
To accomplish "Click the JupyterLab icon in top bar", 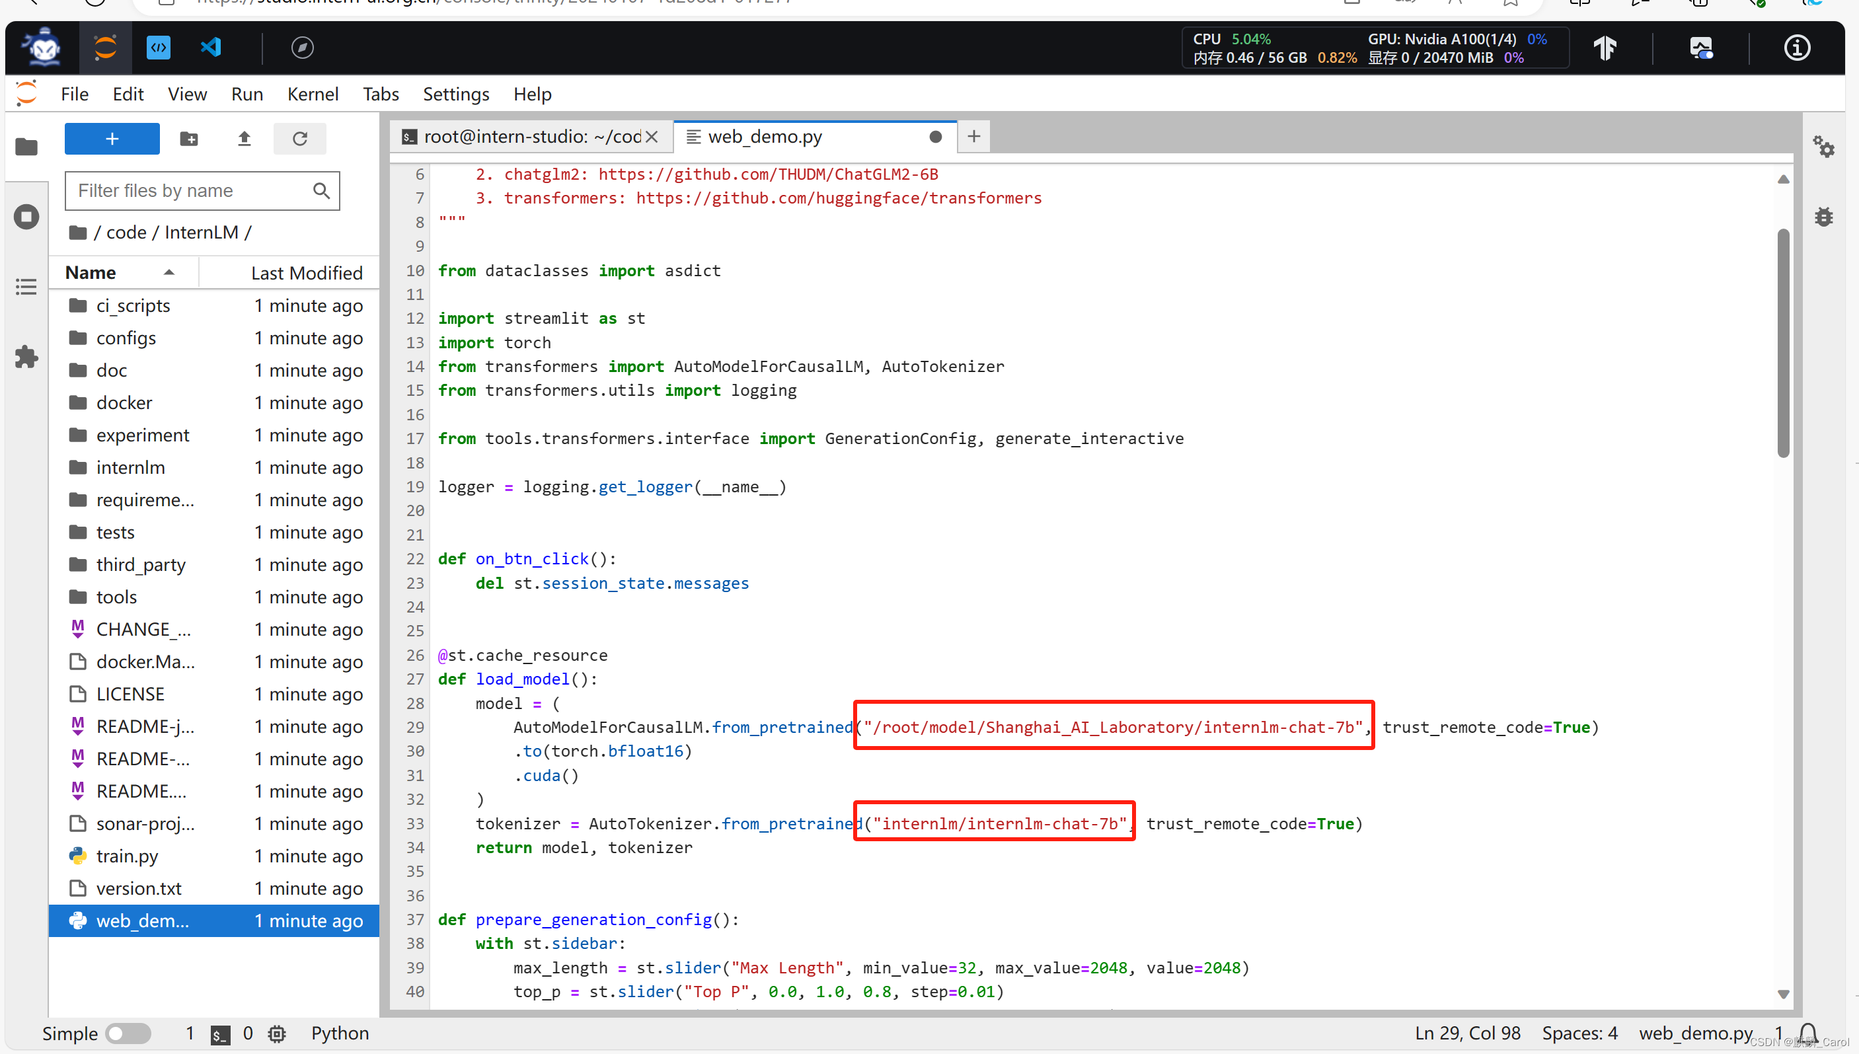I will (106, 48).
